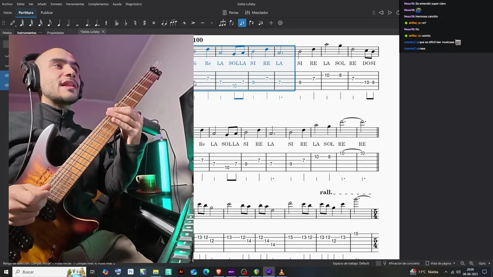Screen dimensions: 493x277
Task: Close the Zelda Lullaby score tab
Action: coord(103,32)
